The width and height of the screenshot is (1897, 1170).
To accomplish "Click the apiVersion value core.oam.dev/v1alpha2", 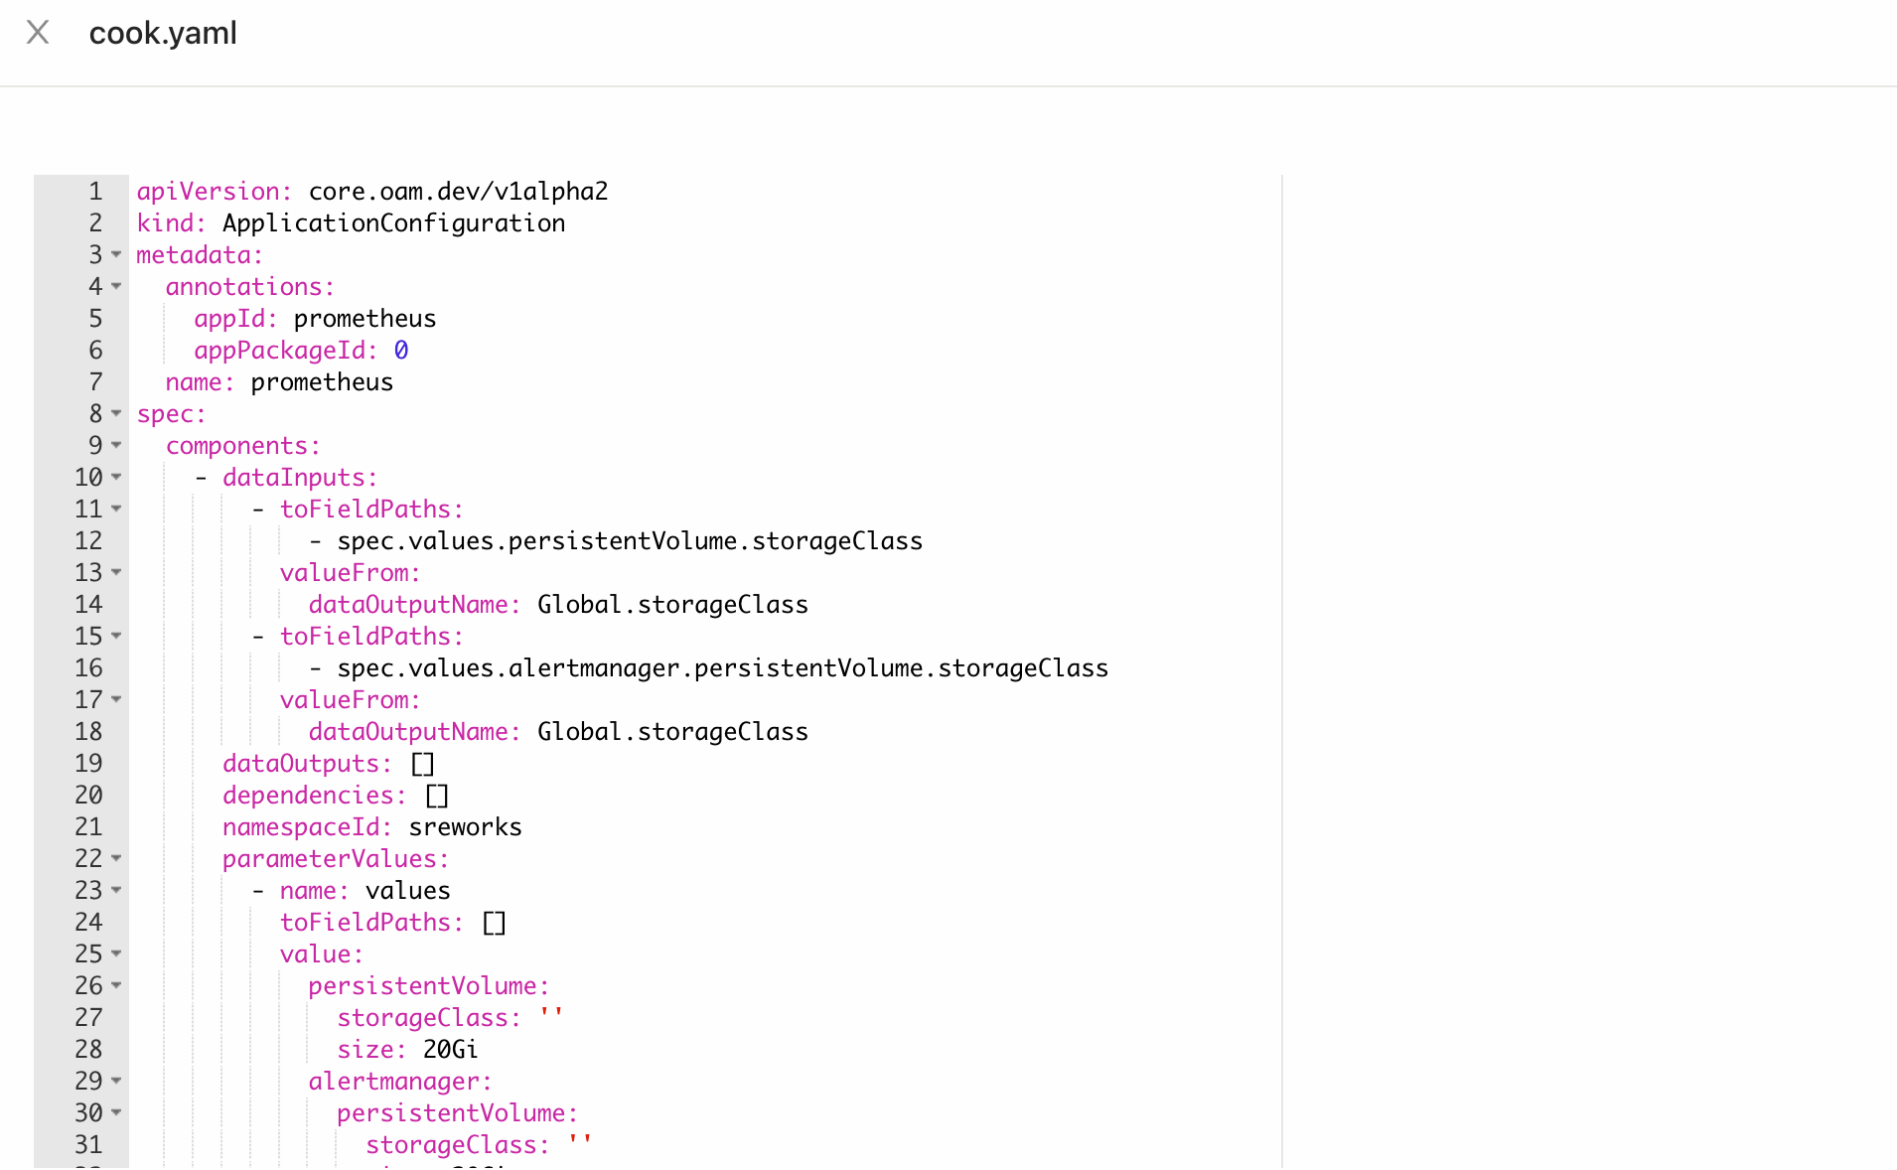I will point(458,192).
